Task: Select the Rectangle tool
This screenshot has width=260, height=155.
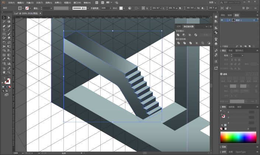Action: pyautogui.click(x=4, y=34)
